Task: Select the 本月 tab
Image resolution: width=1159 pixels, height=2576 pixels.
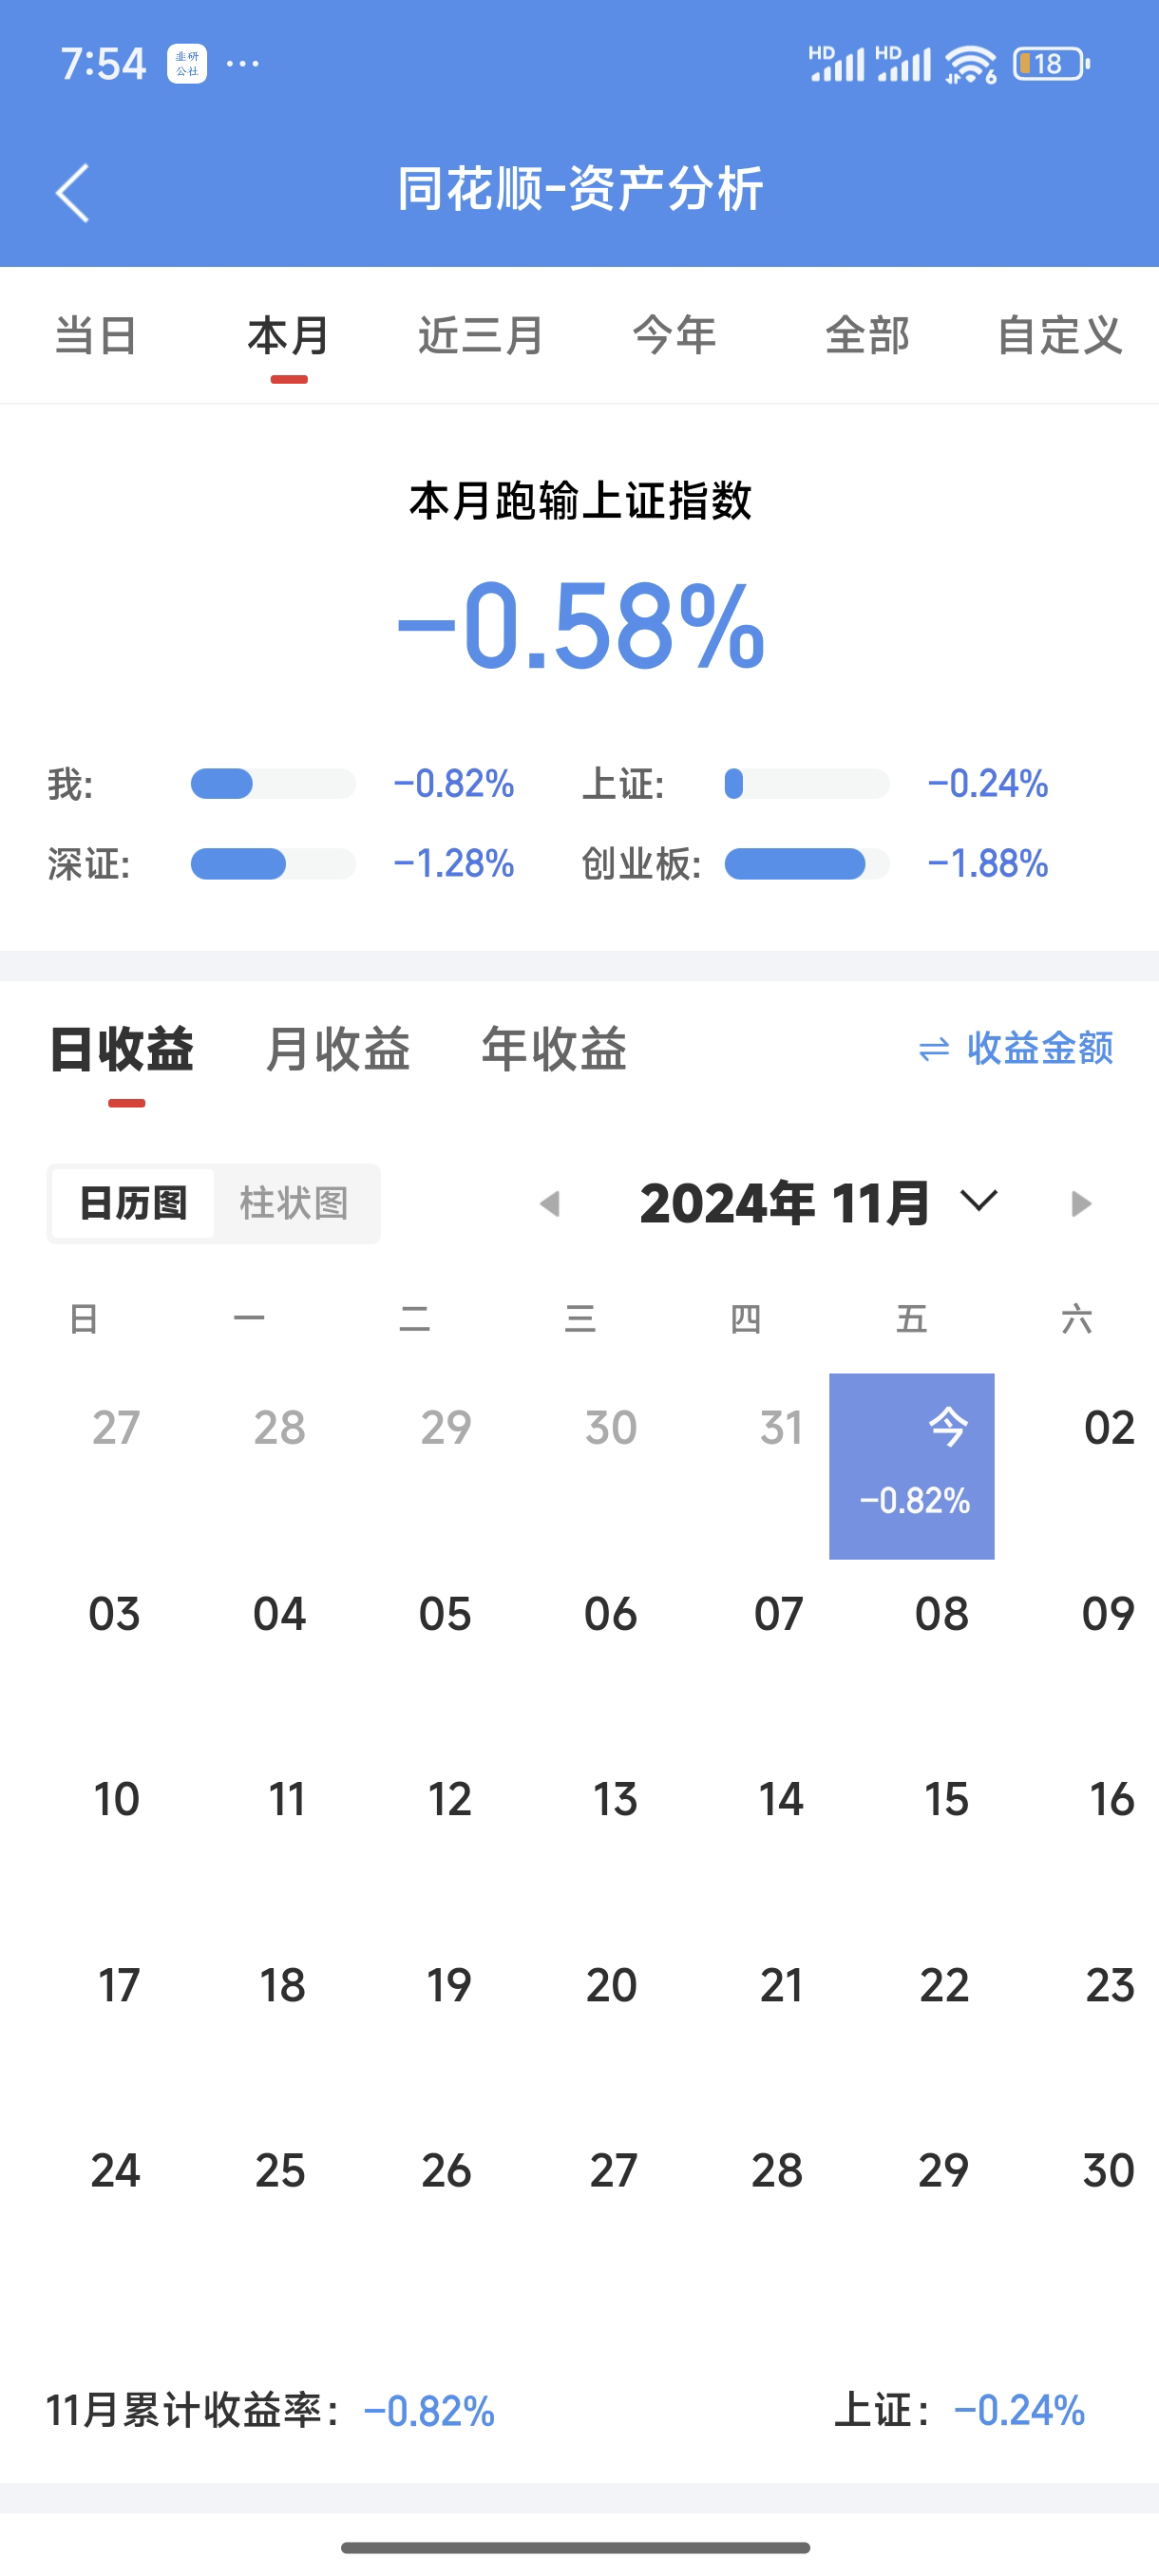Action: click(289, 335)
